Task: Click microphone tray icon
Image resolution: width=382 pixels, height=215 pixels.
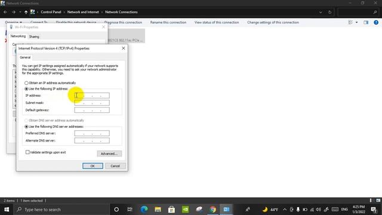Action: (298, 210)
